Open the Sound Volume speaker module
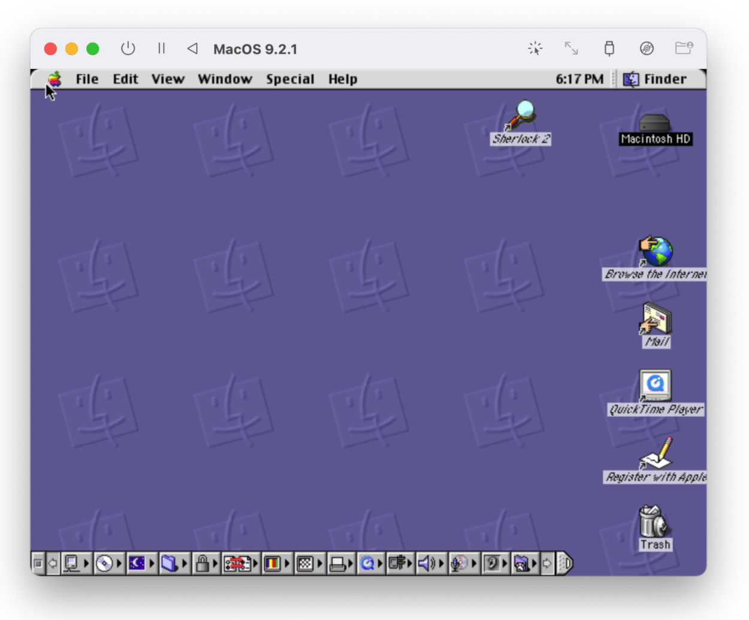 coord(431,563)
